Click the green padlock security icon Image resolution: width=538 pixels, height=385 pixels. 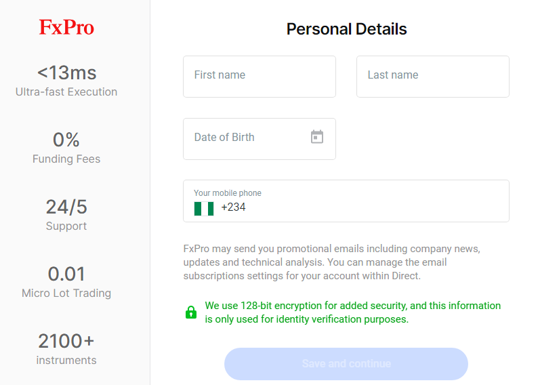tap(191, 312)
